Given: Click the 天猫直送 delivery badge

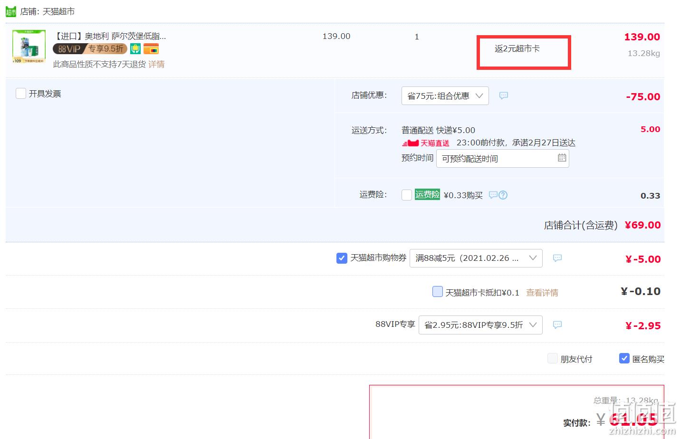Looking at the screenshot, I should (x=426, y=143).
